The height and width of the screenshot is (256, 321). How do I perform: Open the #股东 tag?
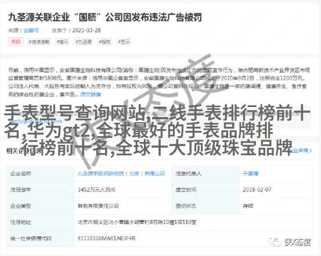pyautogui.click(x=104, y=42)
